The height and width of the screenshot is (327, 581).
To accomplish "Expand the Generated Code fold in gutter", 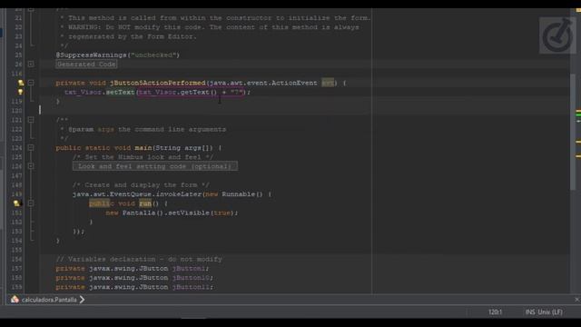I will pos(31,64).
